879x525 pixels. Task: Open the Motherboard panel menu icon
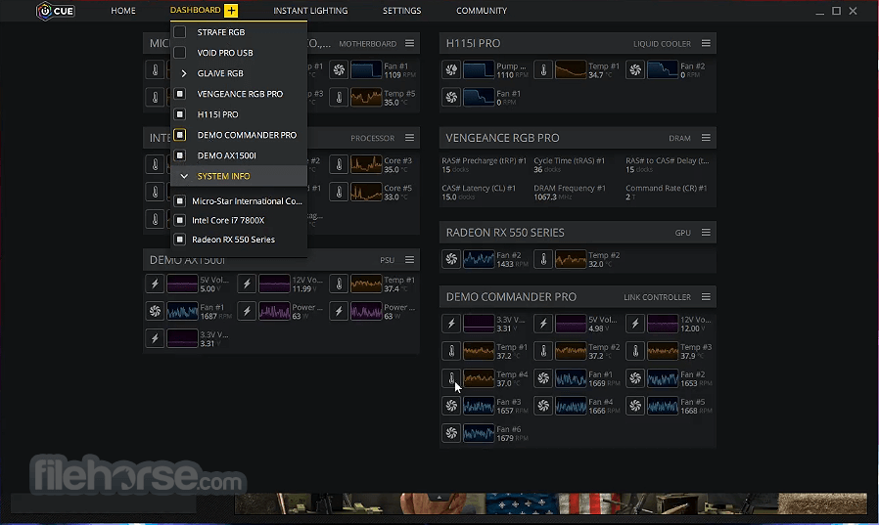click(x=410, y=43)
